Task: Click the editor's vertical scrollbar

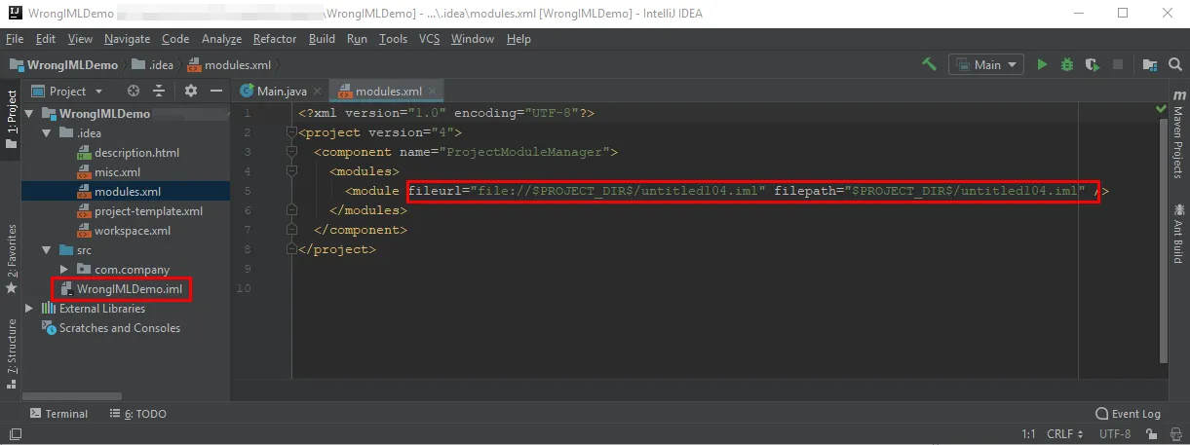Action: click(1163, 241)
